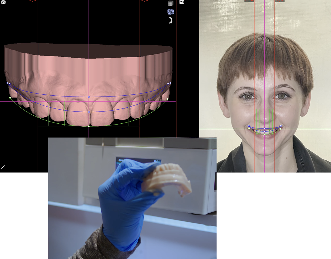Viewport: 331px width, 259px height.
Task: Click the left red width label on photo
Action: click(x=249, y=1)
